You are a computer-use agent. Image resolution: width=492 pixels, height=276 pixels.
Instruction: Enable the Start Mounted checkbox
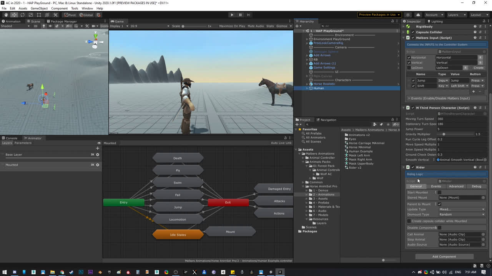point(440,192)
